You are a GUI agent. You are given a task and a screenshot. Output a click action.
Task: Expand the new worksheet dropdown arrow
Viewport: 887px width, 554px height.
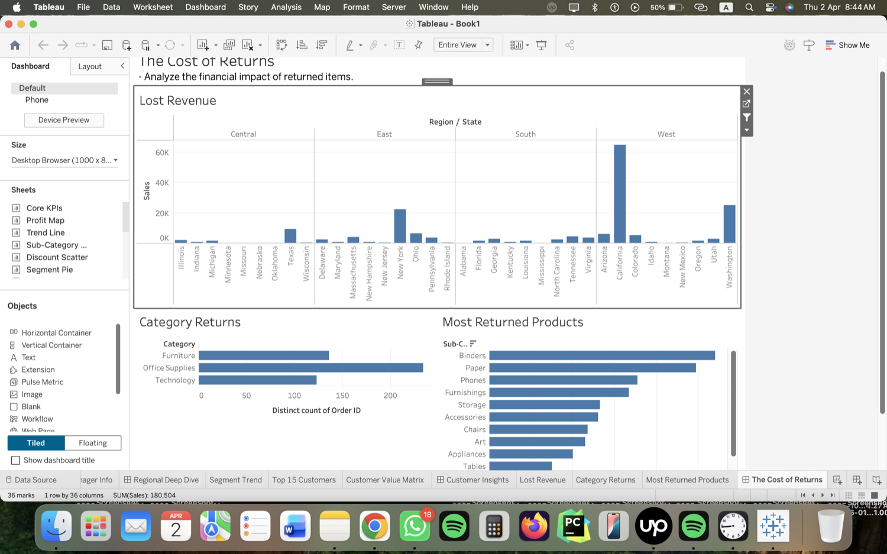(x=216, y=46)
